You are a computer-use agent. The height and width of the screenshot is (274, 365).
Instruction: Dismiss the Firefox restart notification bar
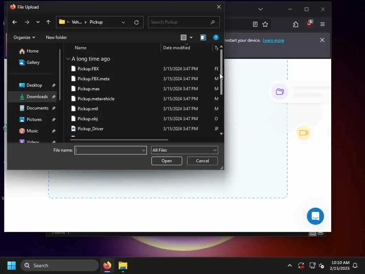click(322, 40)
